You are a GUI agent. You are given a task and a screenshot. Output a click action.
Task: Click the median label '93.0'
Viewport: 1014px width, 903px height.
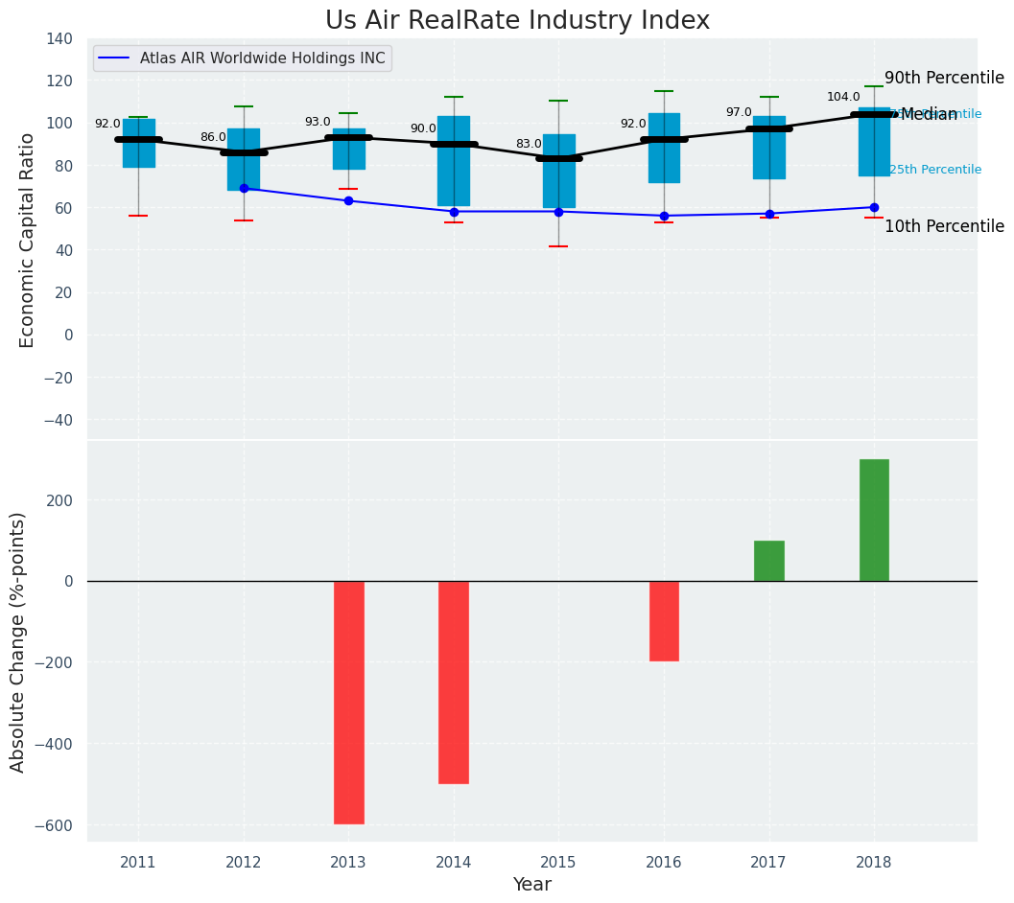click(318, 122)
